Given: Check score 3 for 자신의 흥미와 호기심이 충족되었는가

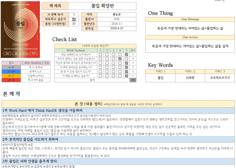Looking at the screenshot, I should click(114, 63).
